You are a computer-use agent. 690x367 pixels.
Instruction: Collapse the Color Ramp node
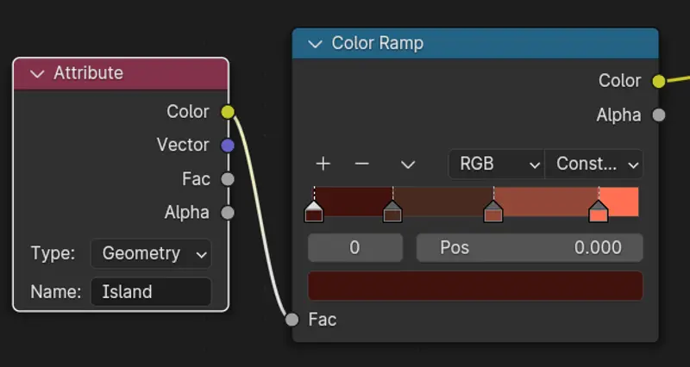[315, 44]
